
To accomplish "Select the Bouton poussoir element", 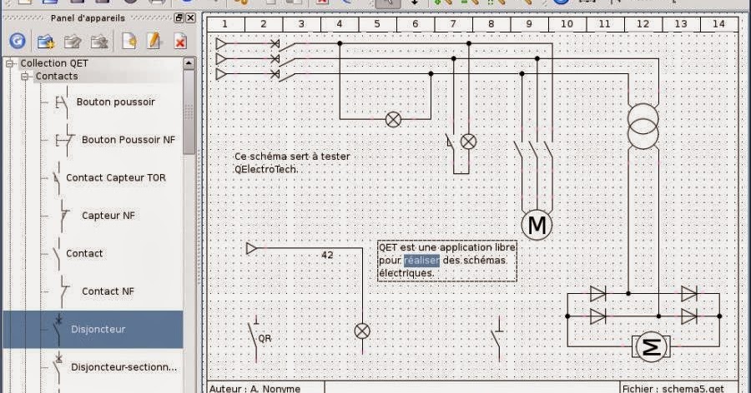I will tap(115, 102).
